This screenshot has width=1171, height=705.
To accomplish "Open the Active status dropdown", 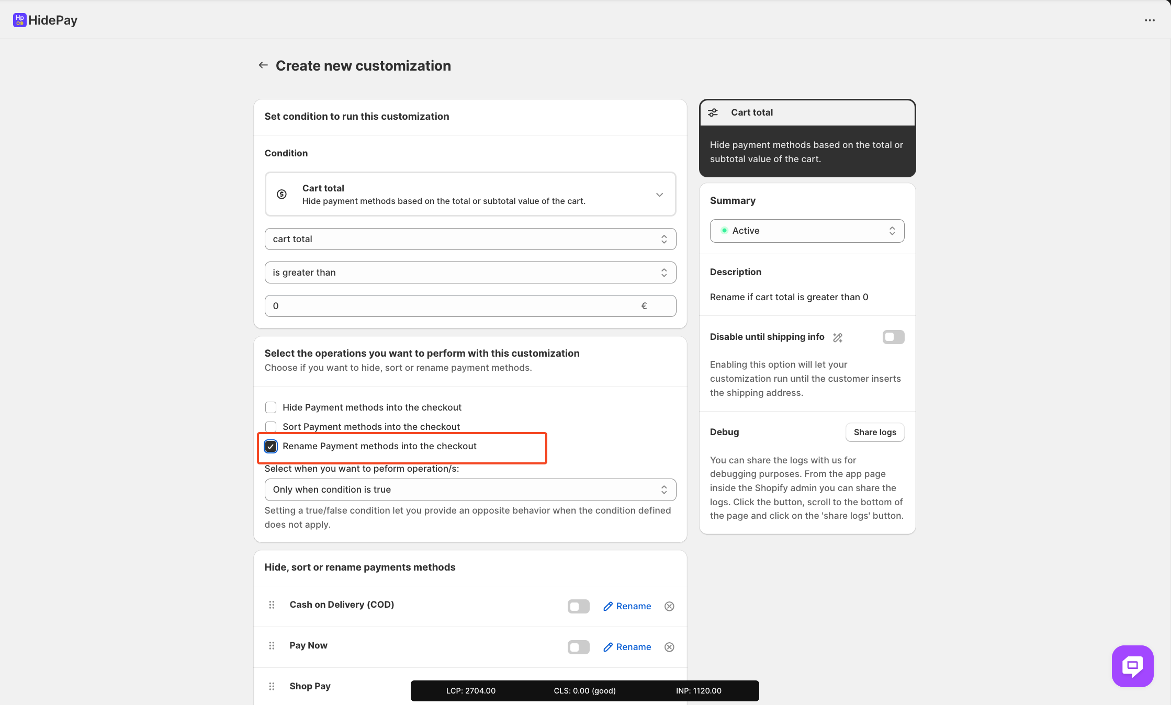I will [807, 231].
